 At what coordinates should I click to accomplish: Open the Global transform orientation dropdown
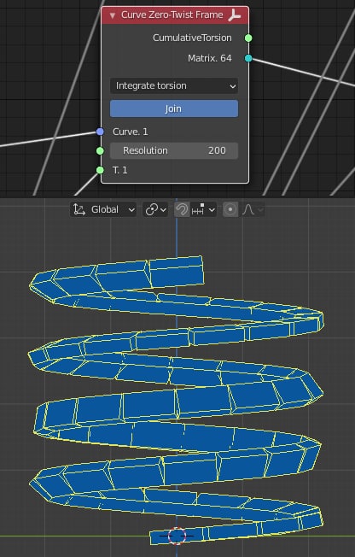coord(103,209)
